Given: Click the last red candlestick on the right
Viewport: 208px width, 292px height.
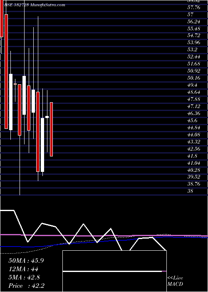Looking at the screenshot, I should (52, 129).
